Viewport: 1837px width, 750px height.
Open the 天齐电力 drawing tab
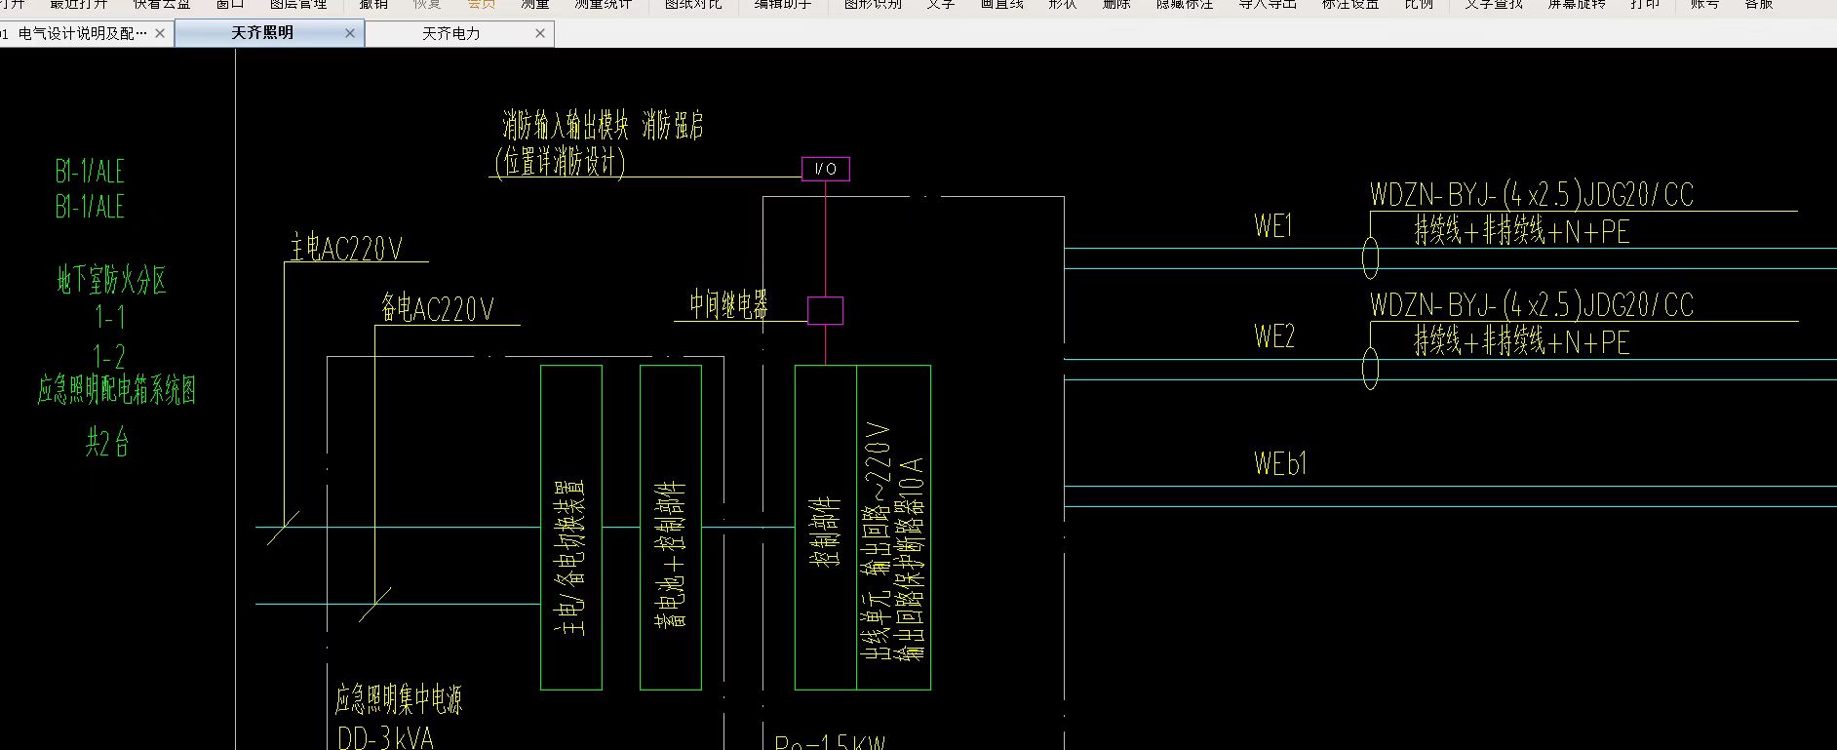click(450, 33)
